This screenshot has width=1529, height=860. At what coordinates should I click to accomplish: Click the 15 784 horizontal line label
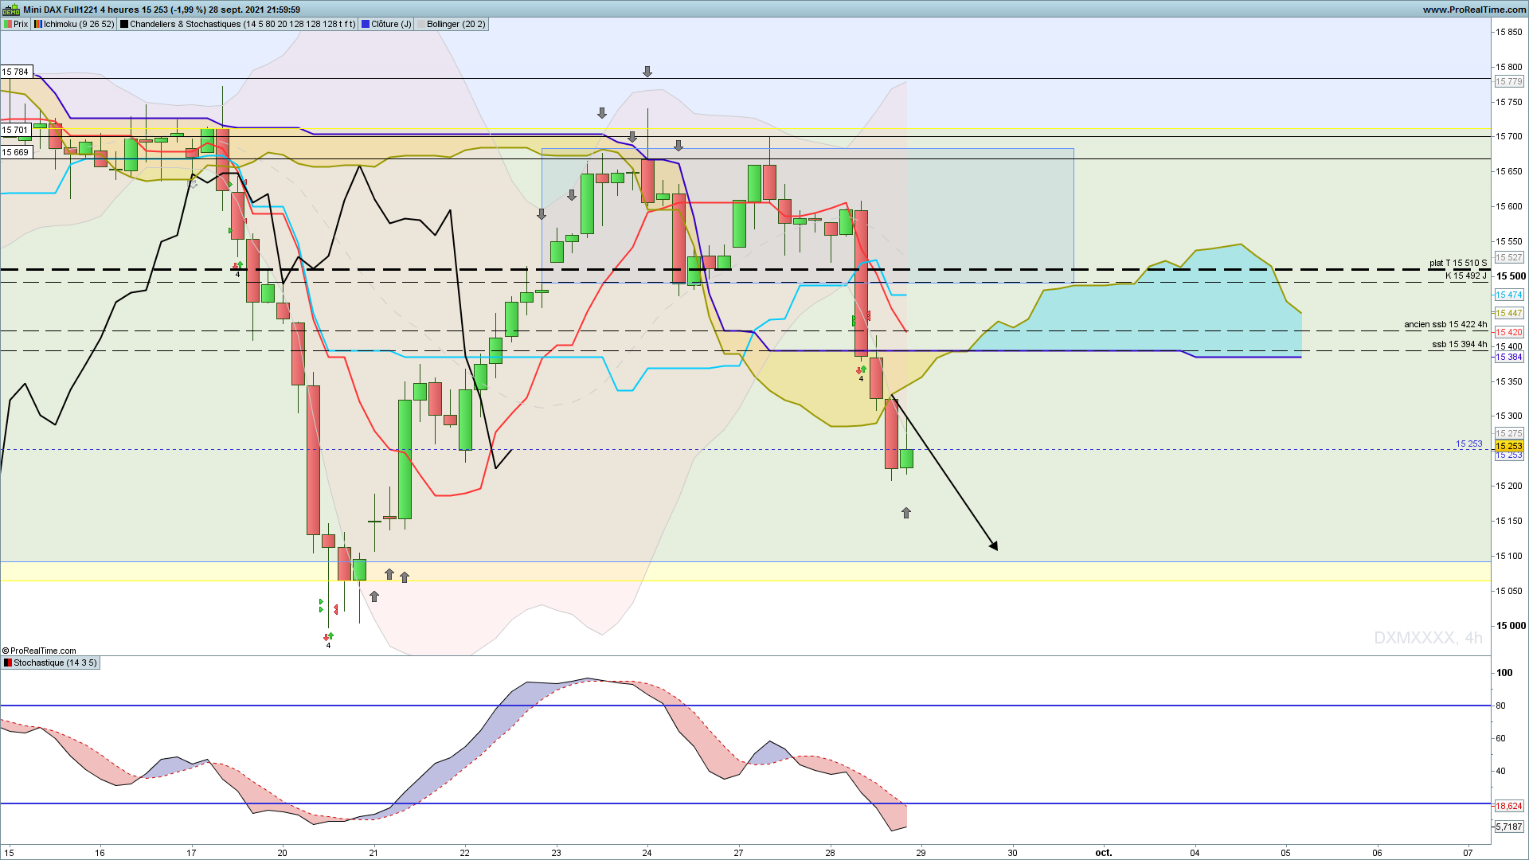click(15, 72)
